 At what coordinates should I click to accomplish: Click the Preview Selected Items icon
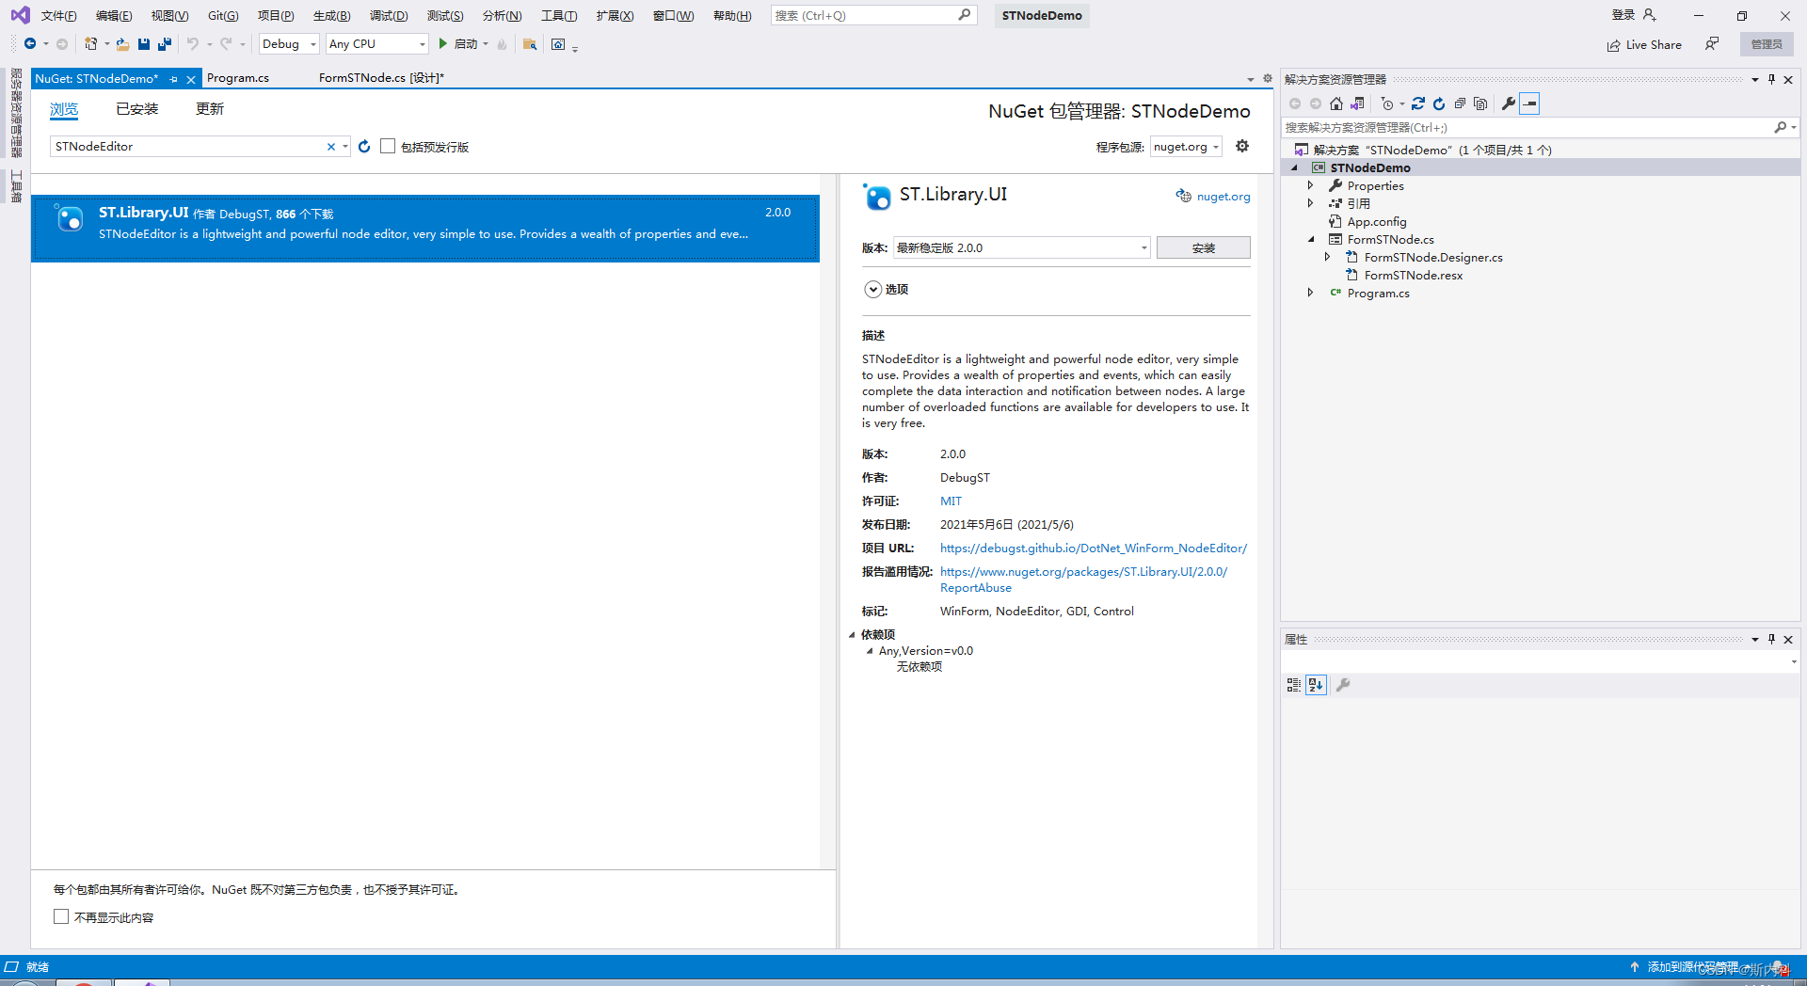click(1529, 103)
